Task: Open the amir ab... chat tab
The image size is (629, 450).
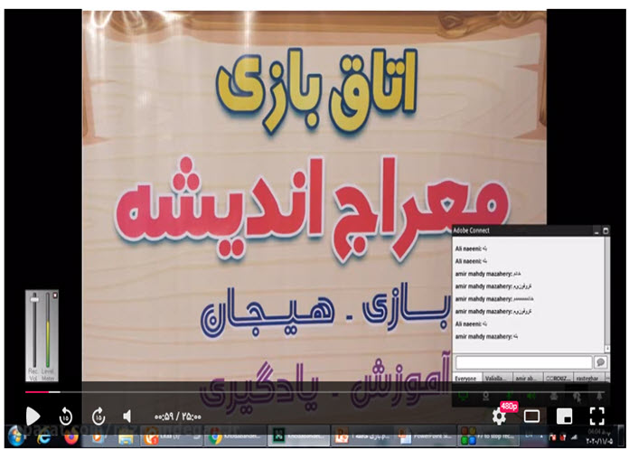Action: (x=527, y=379)
